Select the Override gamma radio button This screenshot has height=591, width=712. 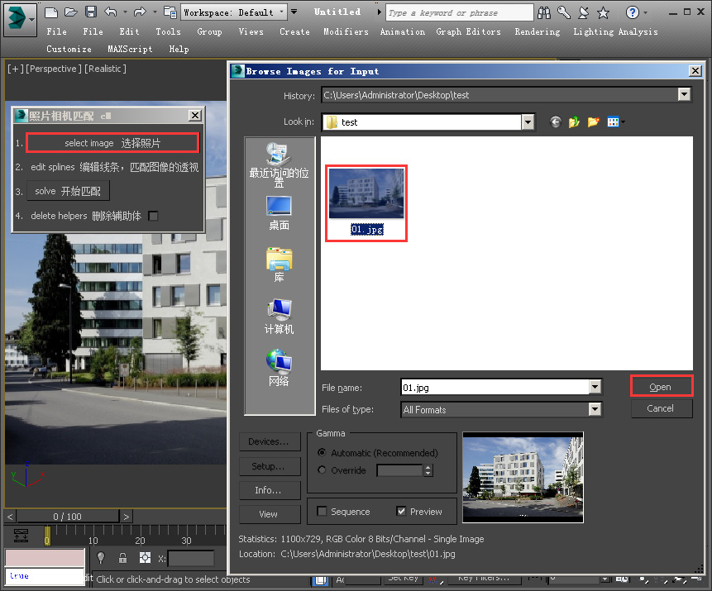click(323, 470)
